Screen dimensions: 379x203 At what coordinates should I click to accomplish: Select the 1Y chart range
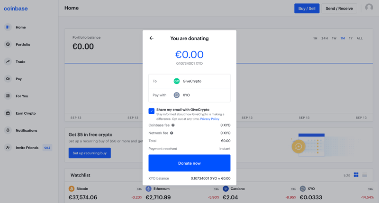coord(351,38)
